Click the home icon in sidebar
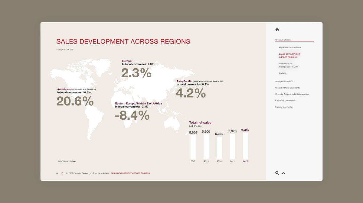 tap(277, 29)
